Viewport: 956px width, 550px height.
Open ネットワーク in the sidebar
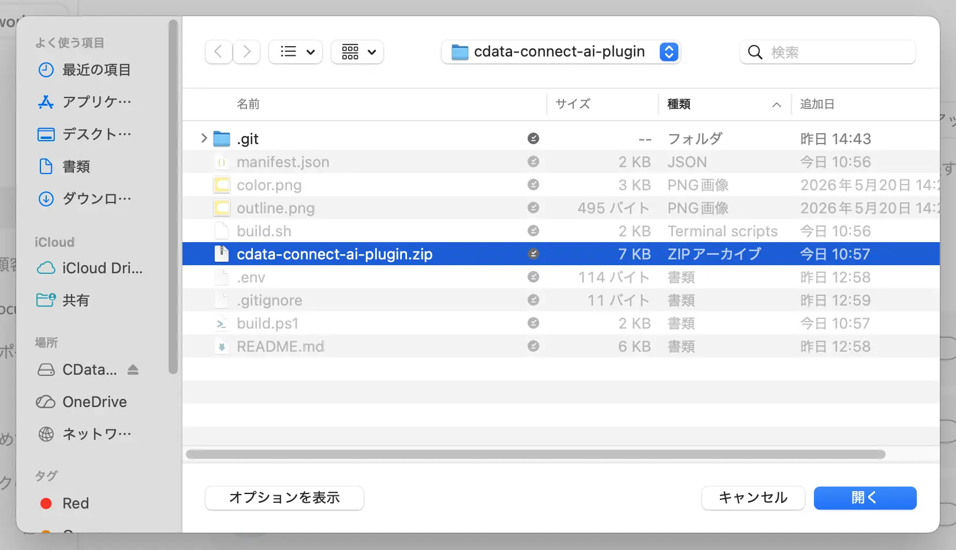click(x=97, y=434)
